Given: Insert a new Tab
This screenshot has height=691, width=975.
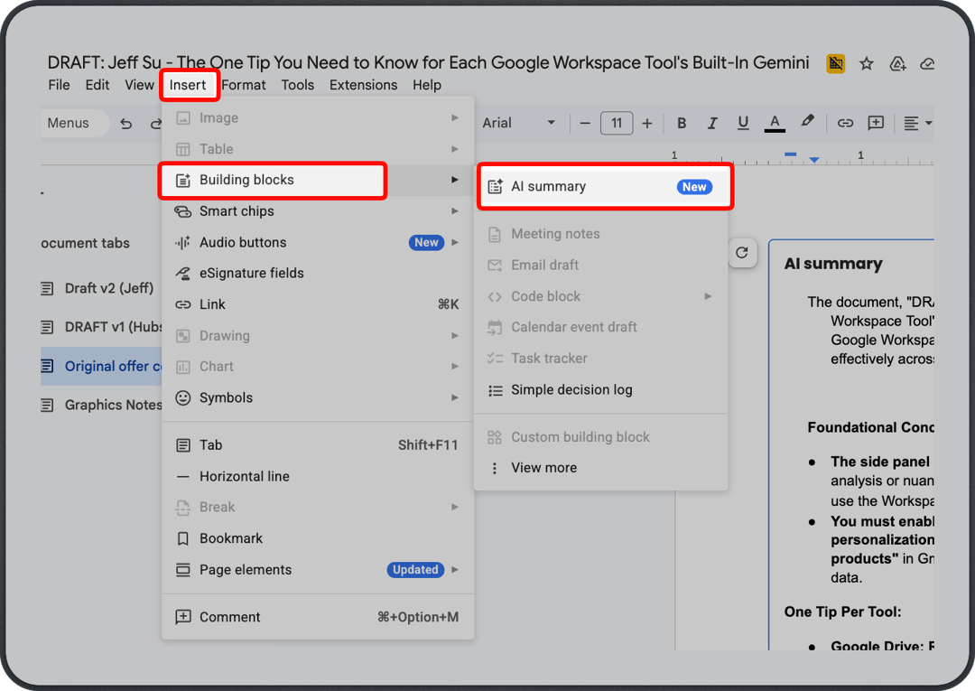Looking at the screenshot, I should 318,445.
